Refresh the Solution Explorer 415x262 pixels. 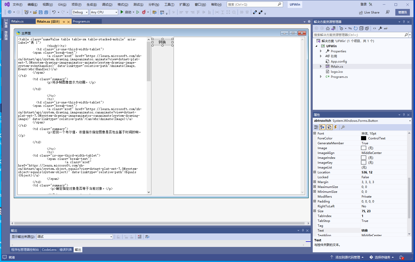click(356, 28)
